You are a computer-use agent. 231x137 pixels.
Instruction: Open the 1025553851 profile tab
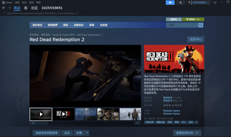(52, 8)
